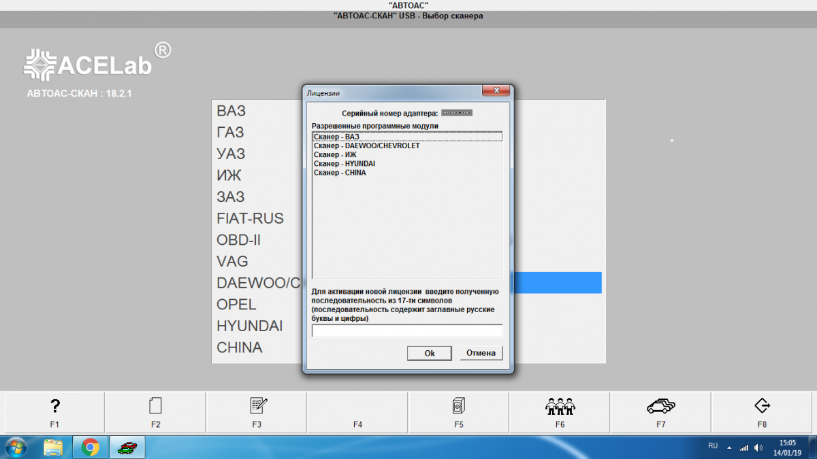
Task: Click the RU language indicator
Action: 713,446
